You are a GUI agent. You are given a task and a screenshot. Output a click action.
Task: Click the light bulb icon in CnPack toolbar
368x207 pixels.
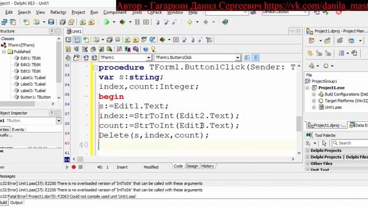[x=154, y=49]
